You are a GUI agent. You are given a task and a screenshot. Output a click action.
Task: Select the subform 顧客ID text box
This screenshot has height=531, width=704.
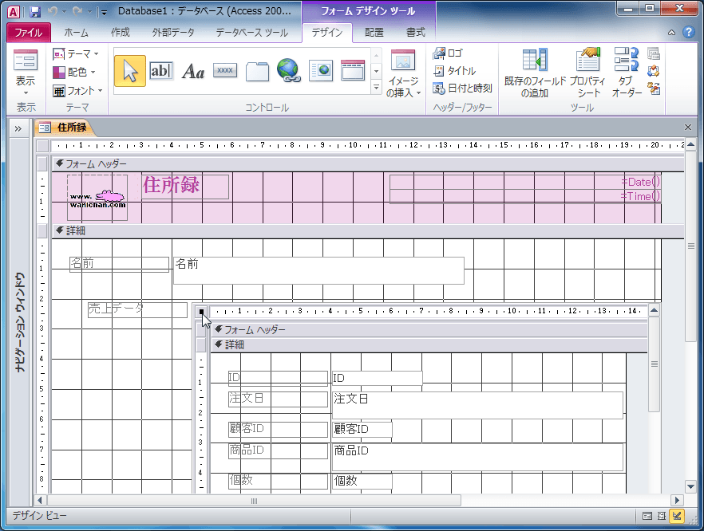click(362, 429)
